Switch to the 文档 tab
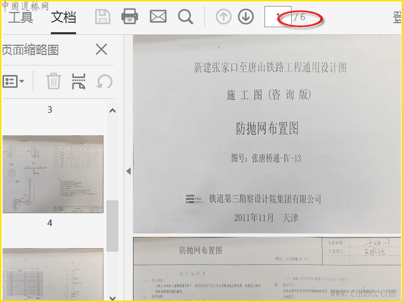This screenshot has height=302, width=403. tap(63, 17)
